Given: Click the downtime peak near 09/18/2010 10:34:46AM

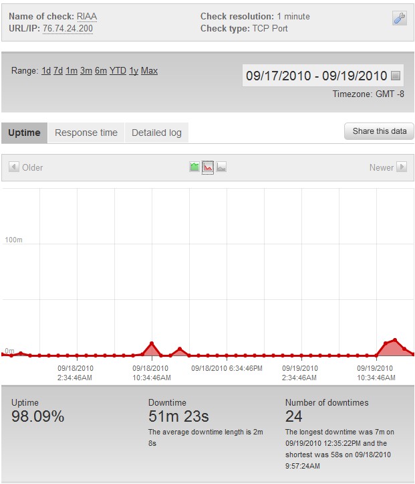Looking at the screenshot, I should pyautogui.click(x=152, y=343).
